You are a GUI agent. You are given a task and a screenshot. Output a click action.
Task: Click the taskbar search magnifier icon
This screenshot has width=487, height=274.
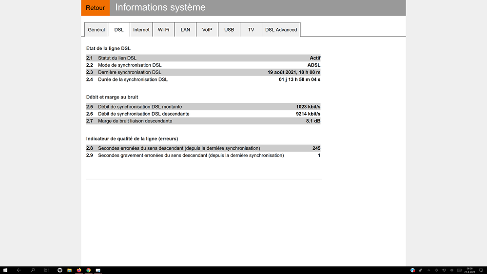click(x=33, y=270)
